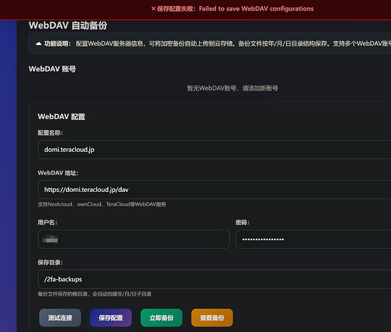This screenshot has height=332, width=391.
Task: Focus the 密码 password field
Action: (313, 239)
